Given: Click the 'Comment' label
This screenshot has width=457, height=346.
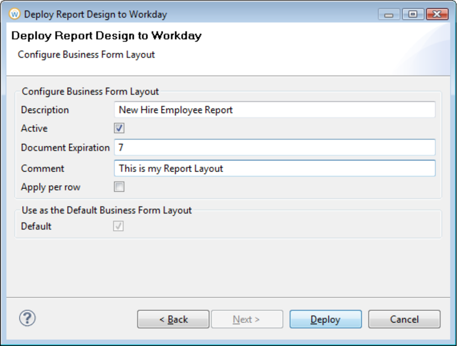Looking at the screenshot, I should pos(43,169).
